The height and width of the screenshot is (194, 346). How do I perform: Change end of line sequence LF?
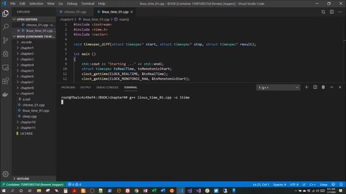tap(304, 184)
